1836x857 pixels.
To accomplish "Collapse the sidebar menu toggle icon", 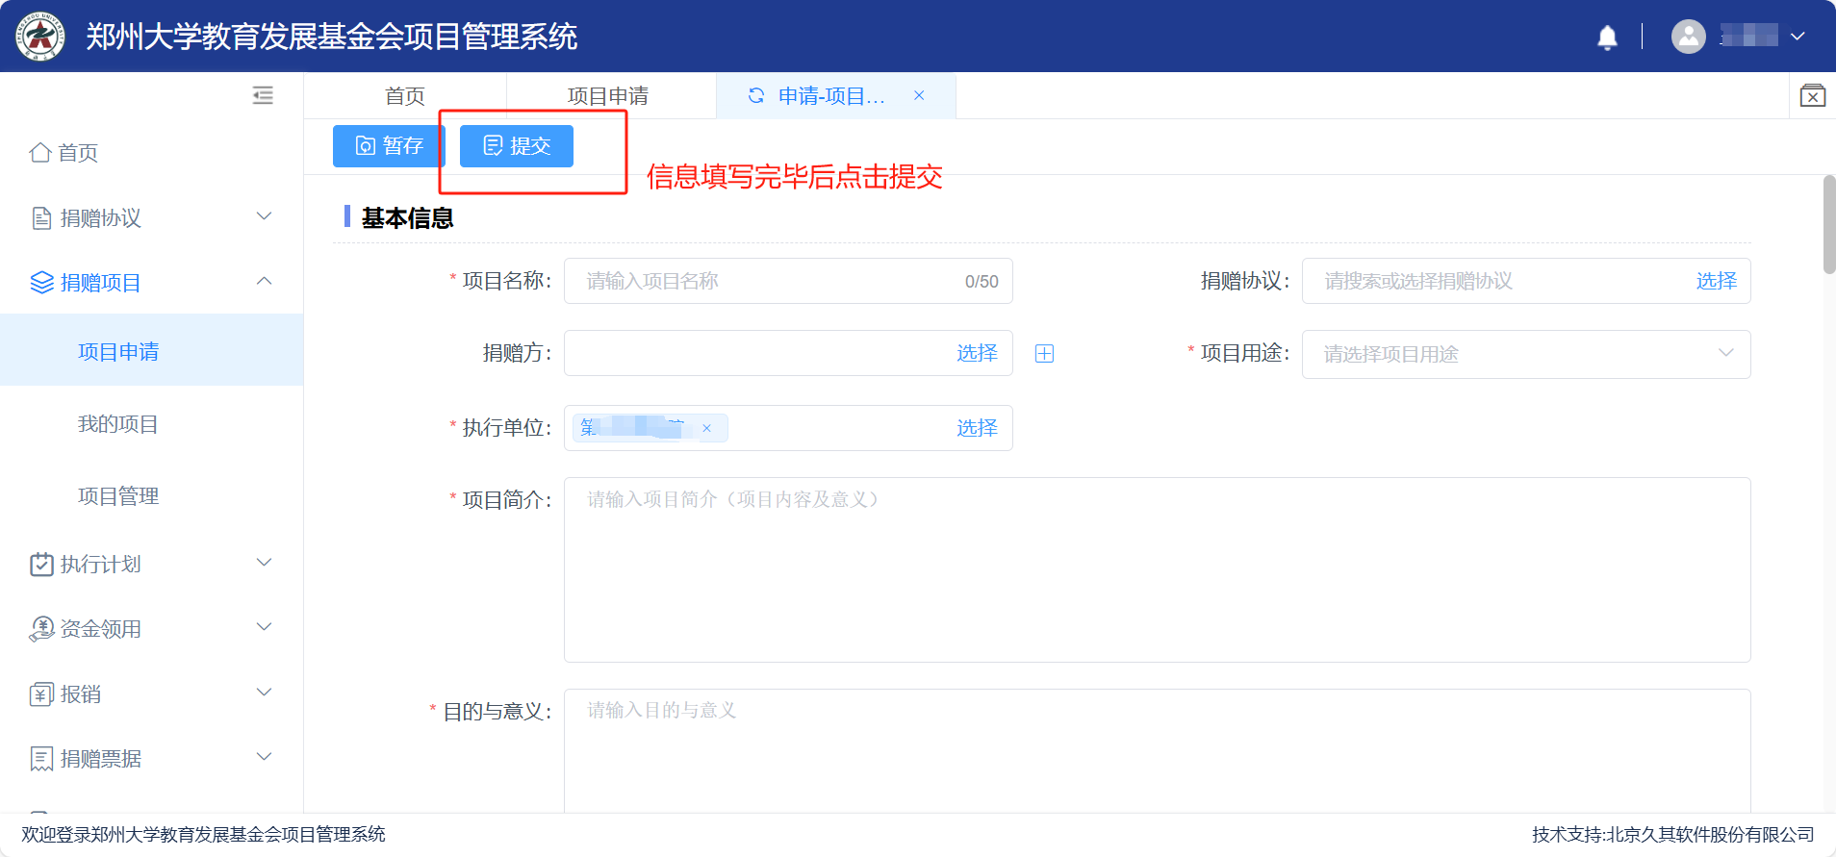I will [x=263, y=95].
